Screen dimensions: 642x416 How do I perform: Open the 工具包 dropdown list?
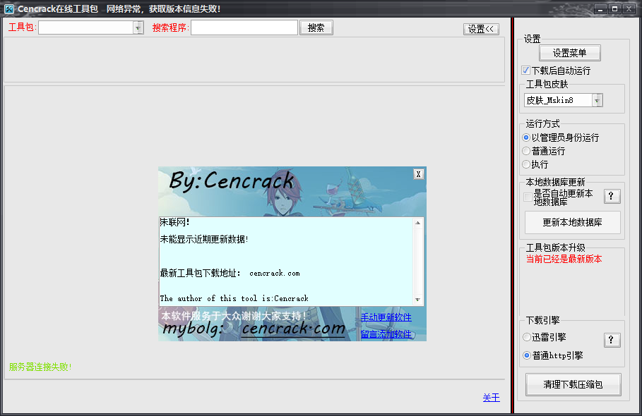138,27
